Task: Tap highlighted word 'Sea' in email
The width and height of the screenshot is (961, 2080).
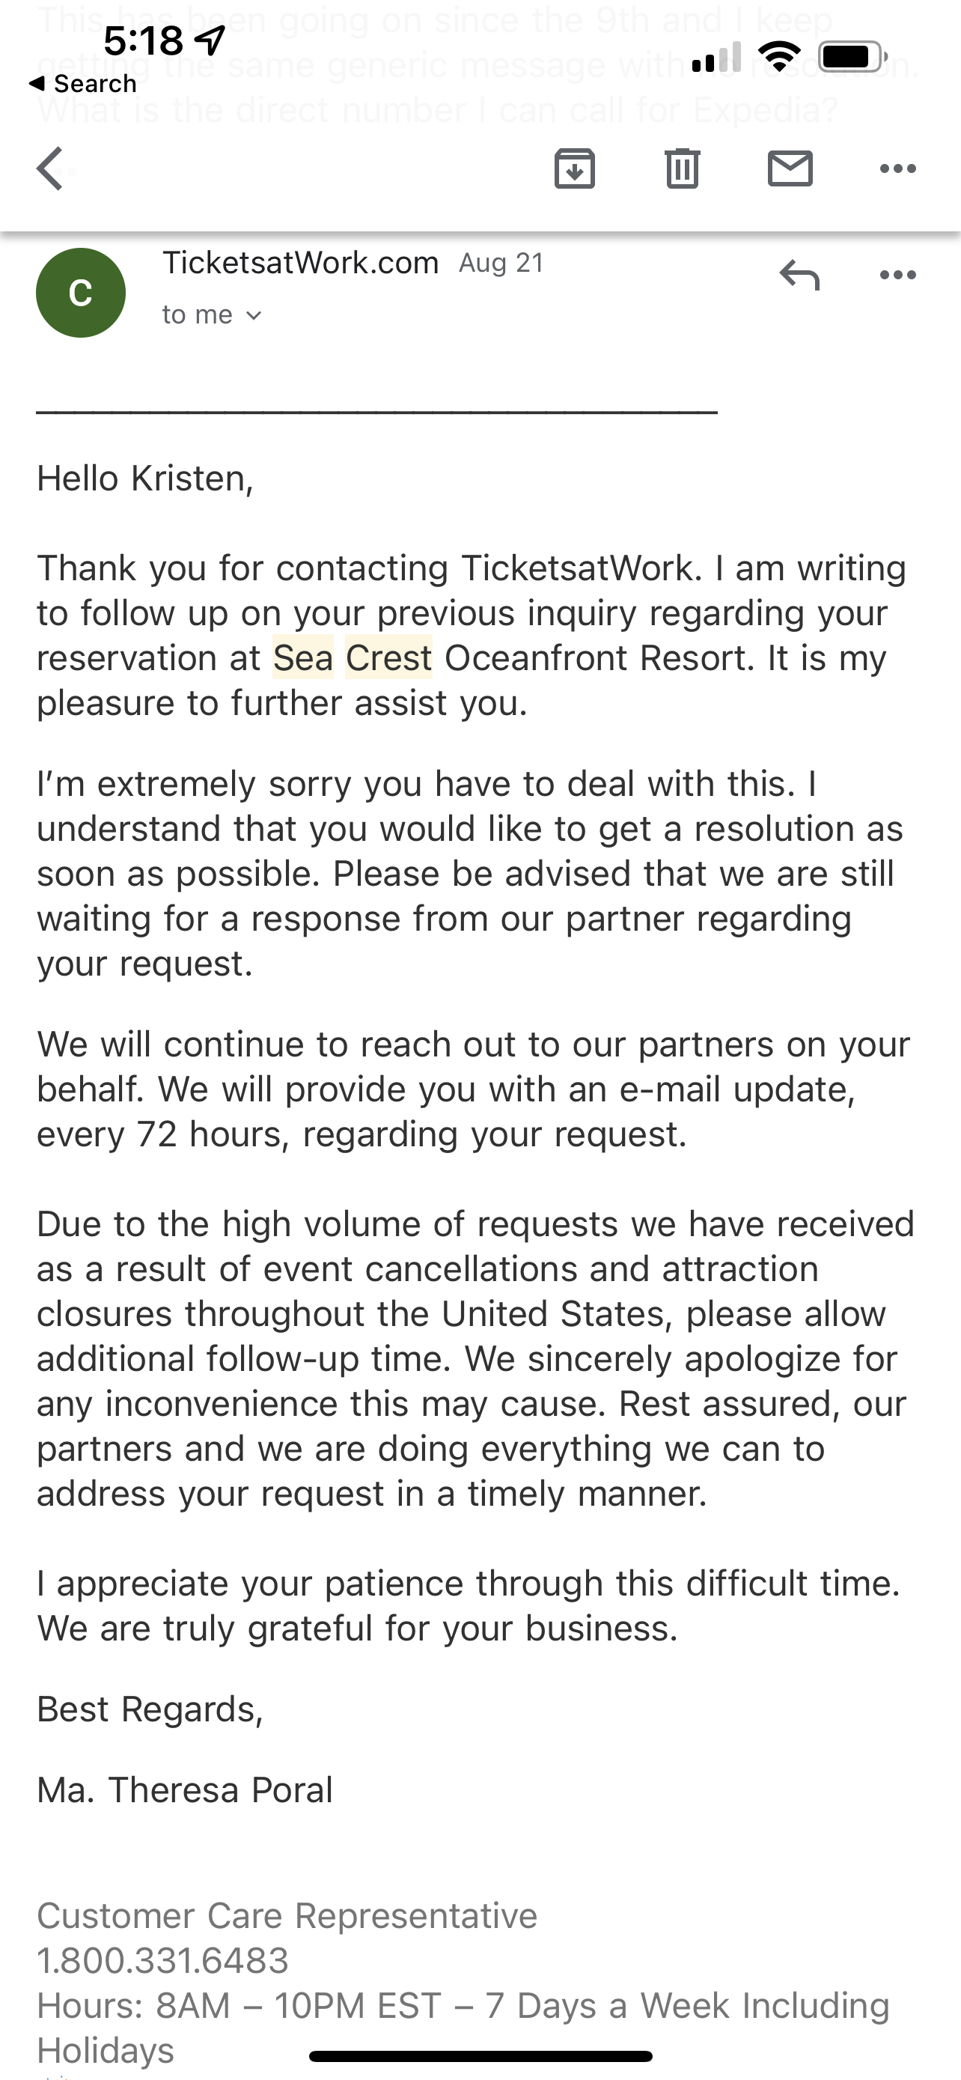Action: 302,658
